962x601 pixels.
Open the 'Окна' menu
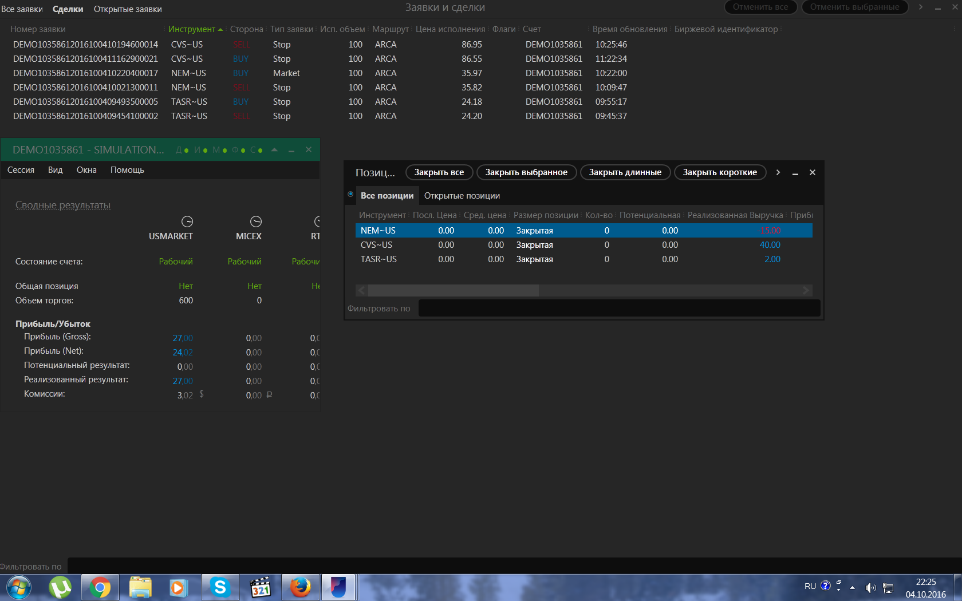point(86,170)
